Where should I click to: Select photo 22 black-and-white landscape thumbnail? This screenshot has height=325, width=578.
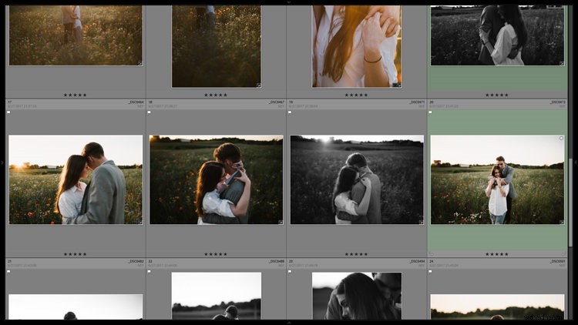click(217, 296)
